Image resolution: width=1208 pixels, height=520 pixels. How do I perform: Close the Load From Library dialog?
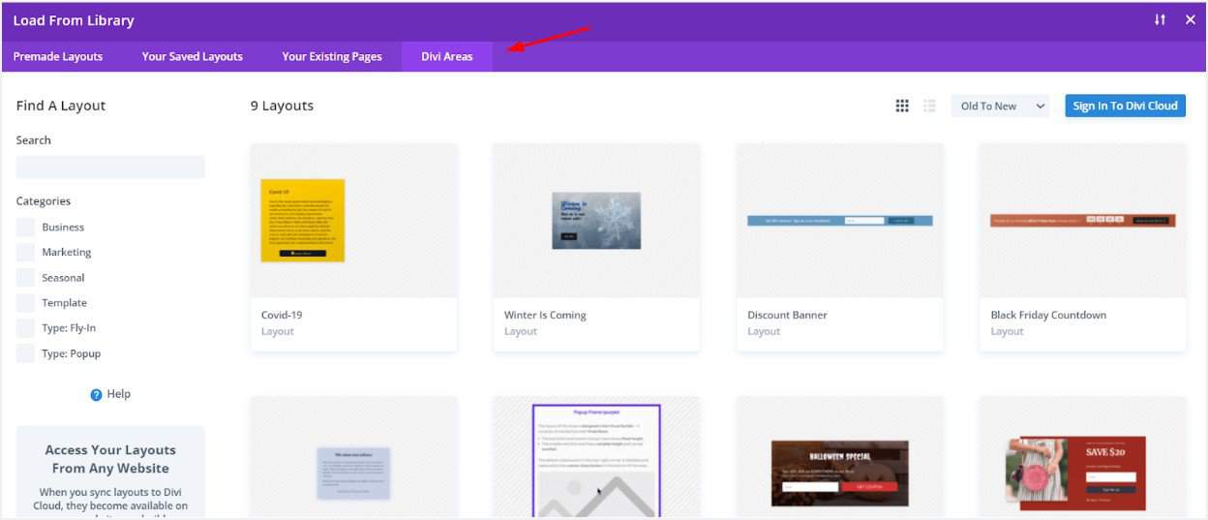[1191, 20]
